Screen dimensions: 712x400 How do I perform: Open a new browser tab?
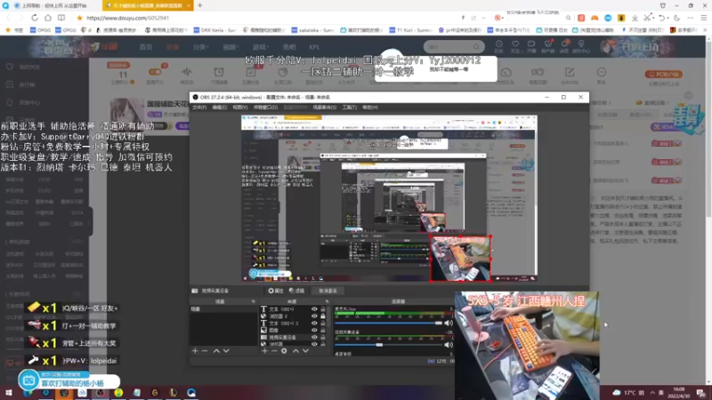click(199, 5)
